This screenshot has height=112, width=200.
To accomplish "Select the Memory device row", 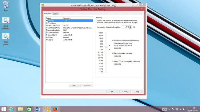I will click(69, 21).
